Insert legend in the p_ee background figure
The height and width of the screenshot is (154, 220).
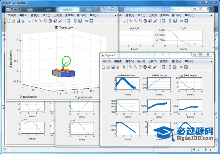175,21
